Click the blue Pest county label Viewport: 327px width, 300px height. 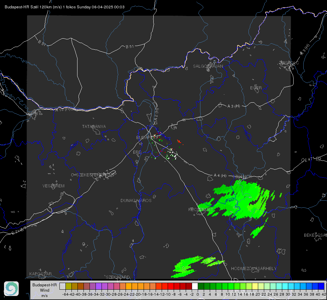point(230,200)
